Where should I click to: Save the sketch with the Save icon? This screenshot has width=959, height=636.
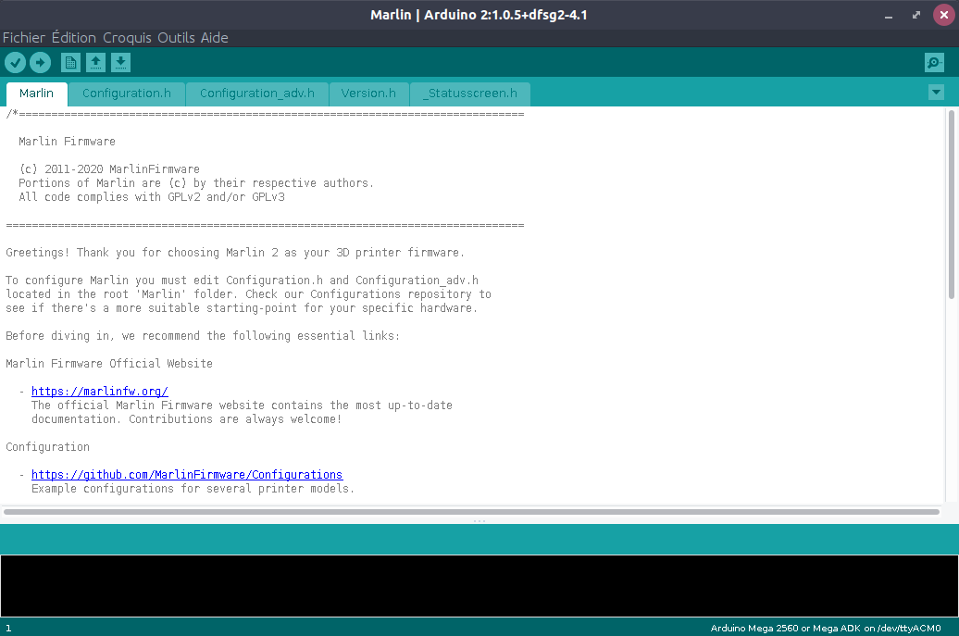point(120,62)
